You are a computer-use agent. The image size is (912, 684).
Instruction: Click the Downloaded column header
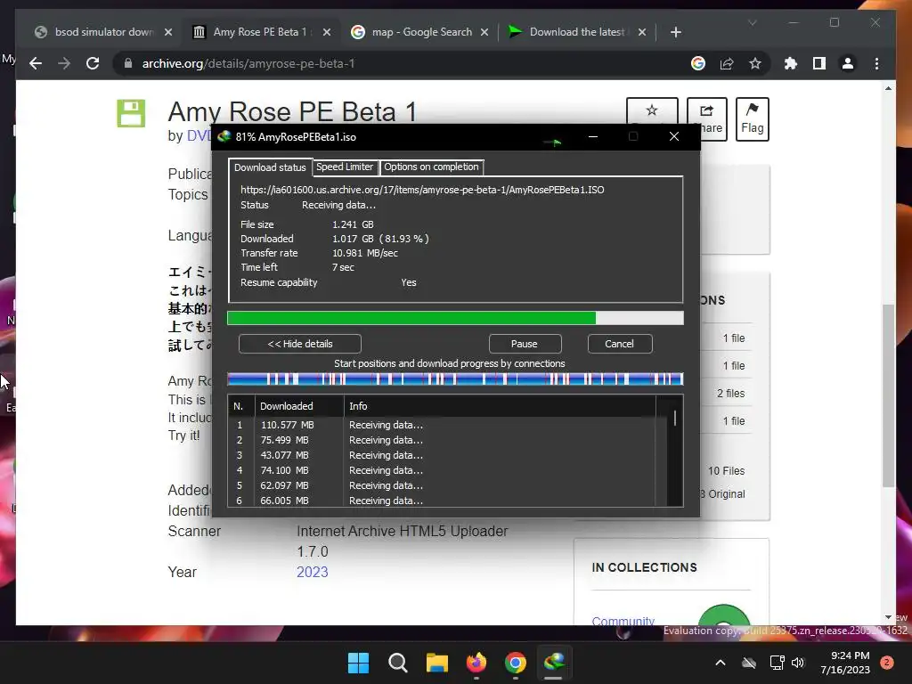pos(299,406)
